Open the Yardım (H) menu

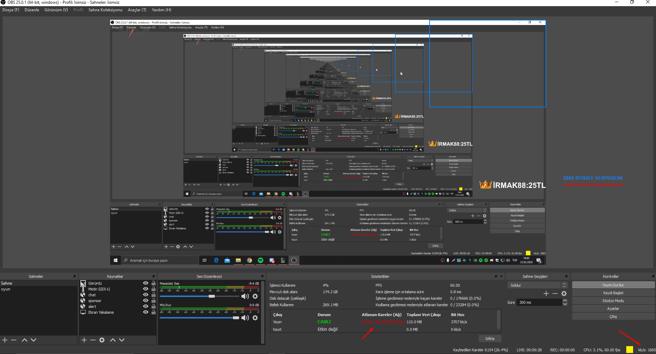[x=161, y=10]
